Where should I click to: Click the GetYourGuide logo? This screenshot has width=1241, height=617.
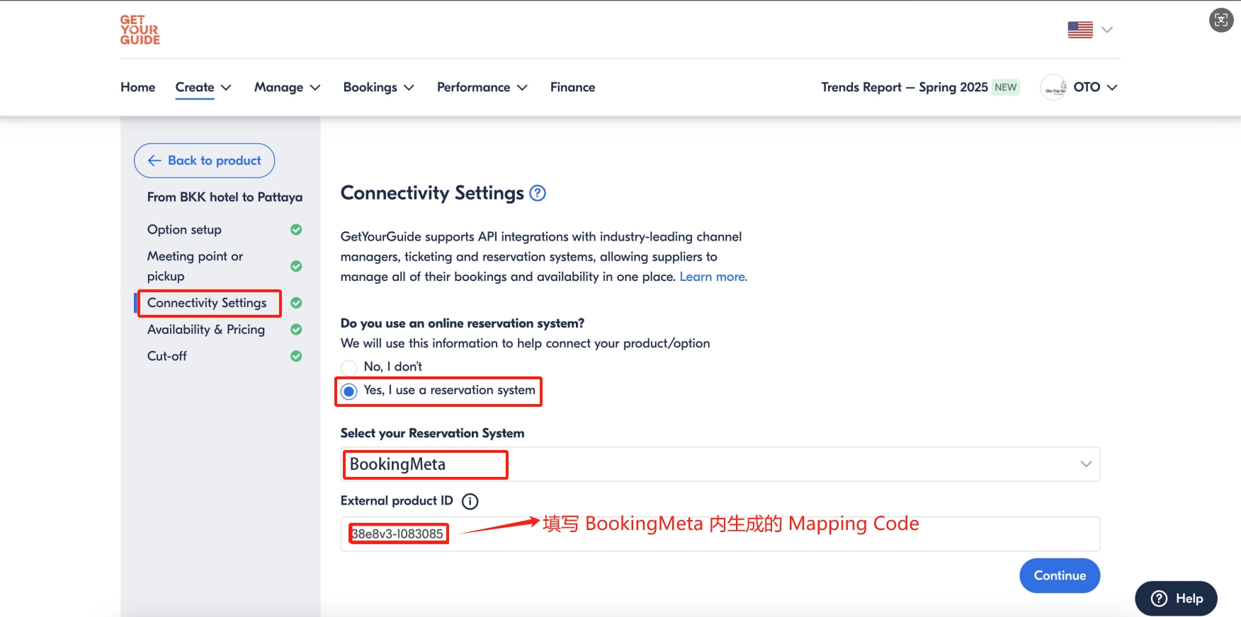pos(140,30)
